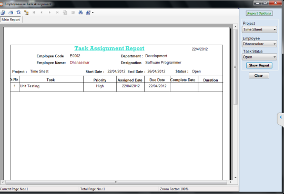Close the Employeewise Task Assignment window
This screenshot has width=284, height=194.
(x=275, y=3)
